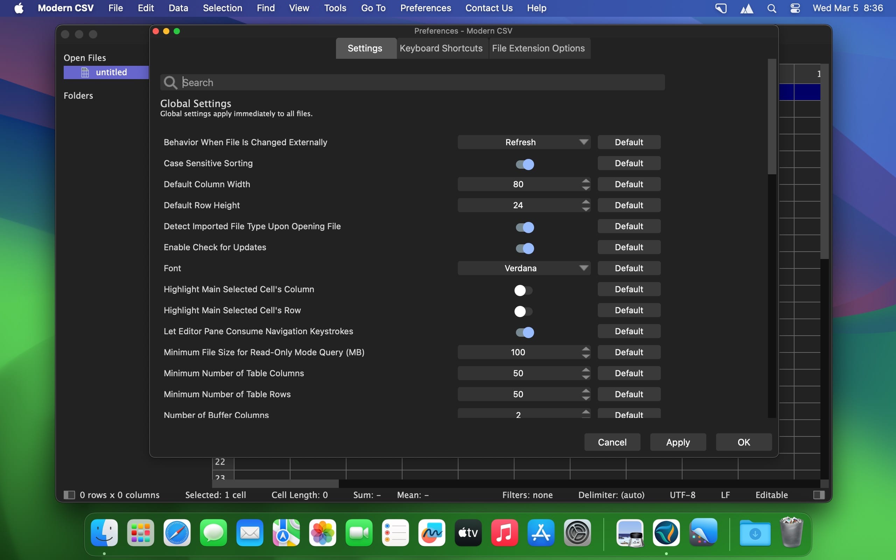
Task: Increase Minimum Number of Table Rows stepper
Action: 586,391
